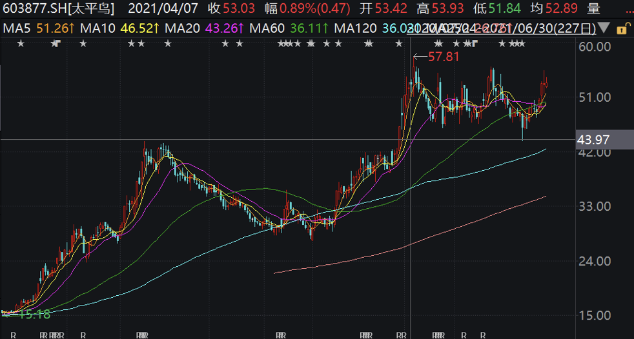Click the green MA60 indicator label
The image size is (634, 339).
(x=267, y=28)
